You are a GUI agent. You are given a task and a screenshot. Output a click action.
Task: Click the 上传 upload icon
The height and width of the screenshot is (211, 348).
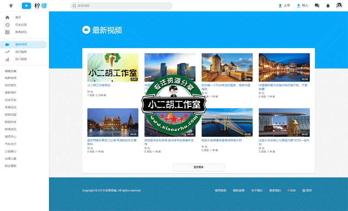pyautogui.click(x=280, y=6)
